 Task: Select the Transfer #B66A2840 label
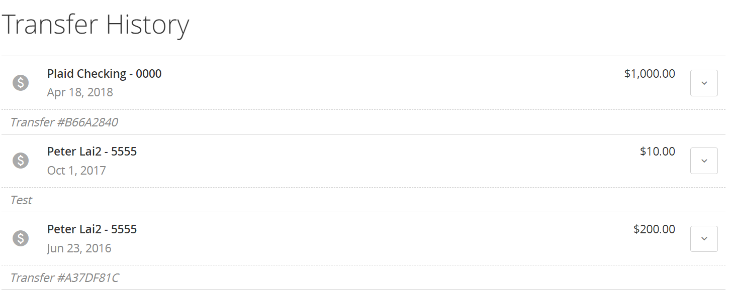[63, 122]
